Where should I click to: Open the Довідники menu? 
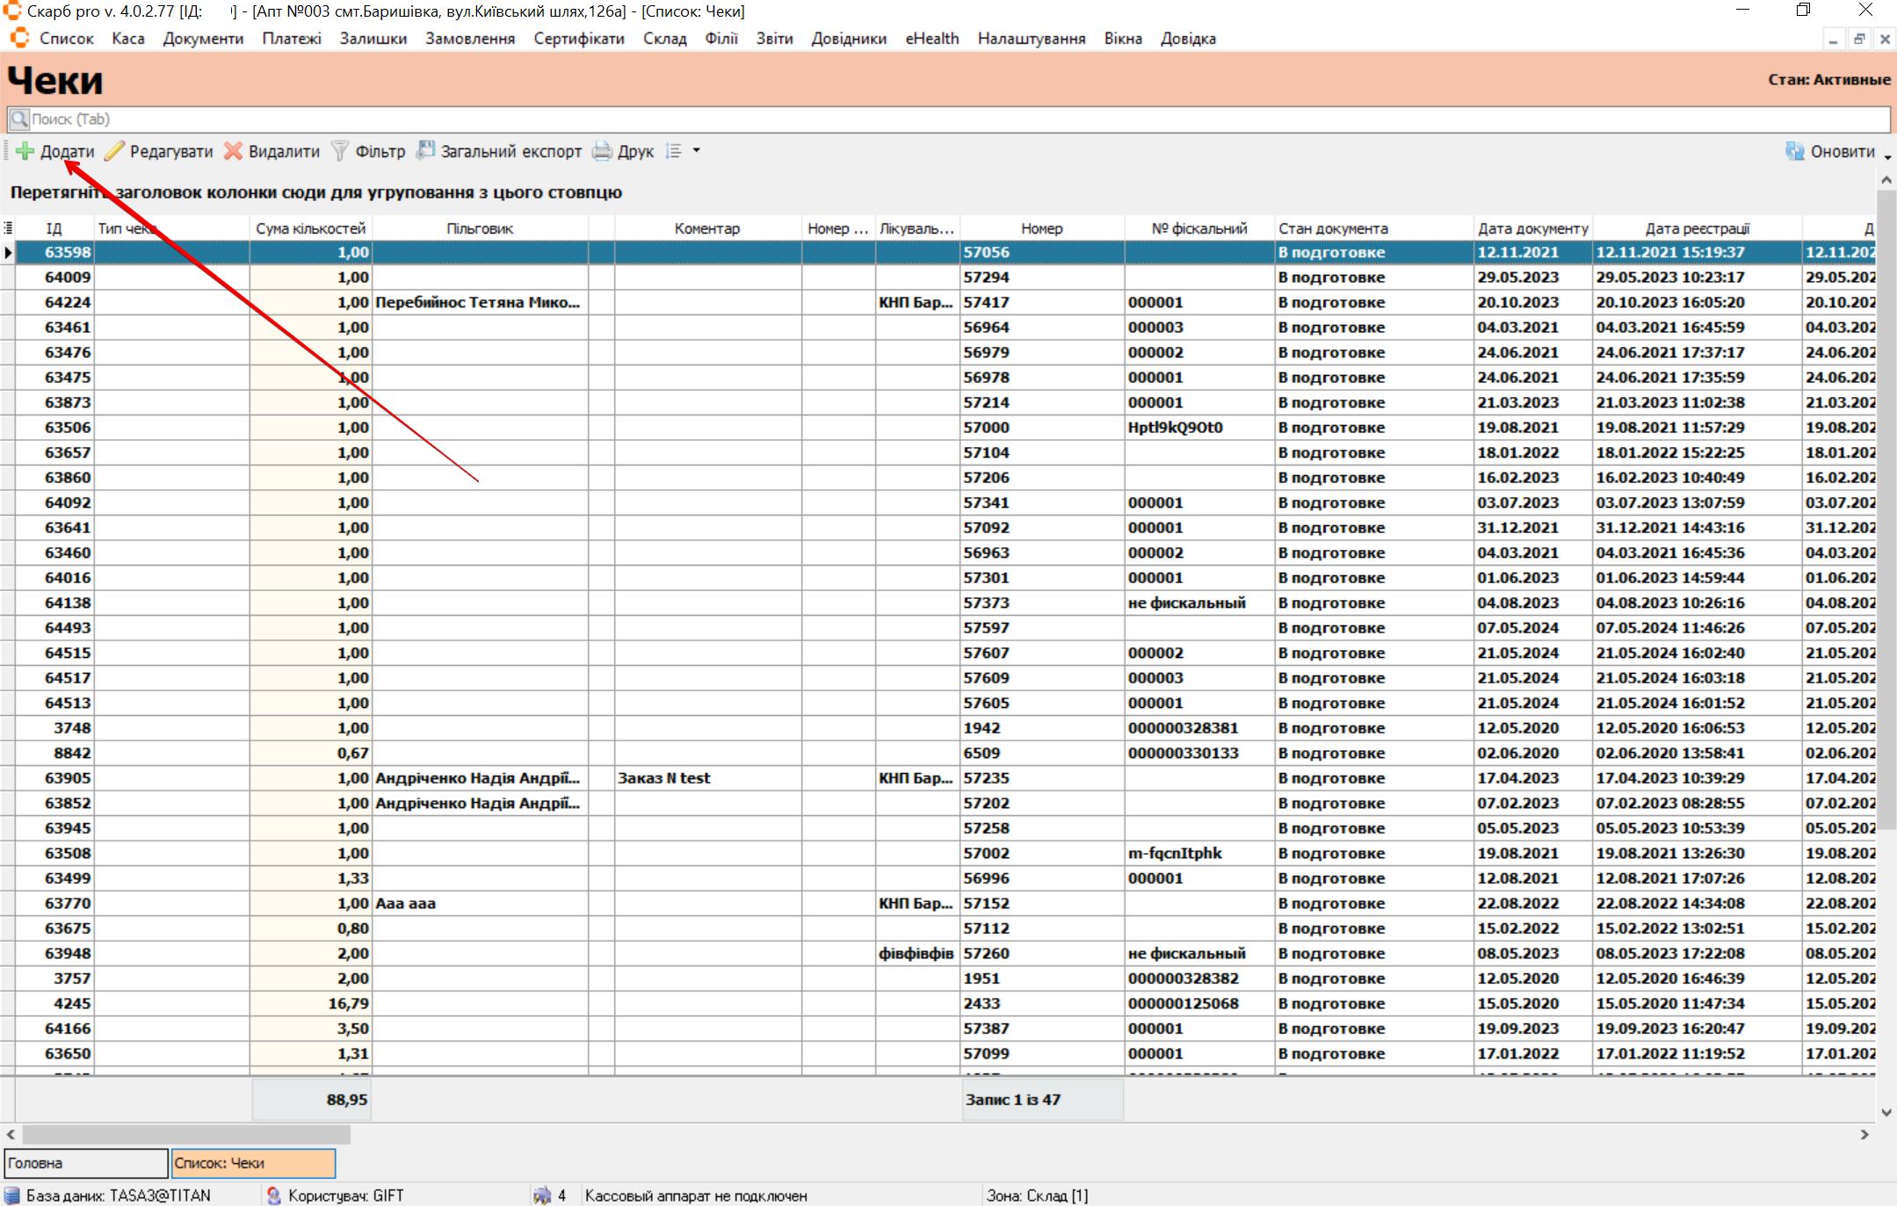pos(848,39)
